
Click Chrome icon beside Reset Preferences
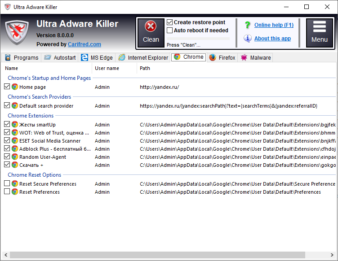pos(15,191)
